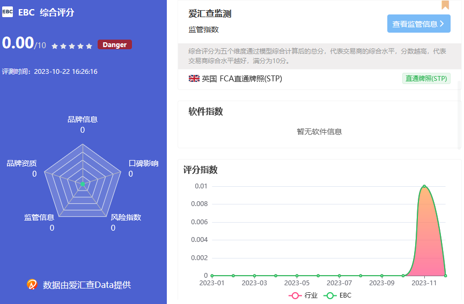Click the 0.00 overall score value

point(18,42)
